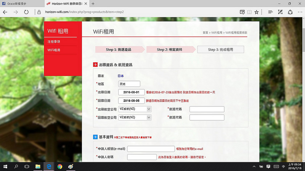
Task: Click the 日本 country text
Action: pos(120,76)
